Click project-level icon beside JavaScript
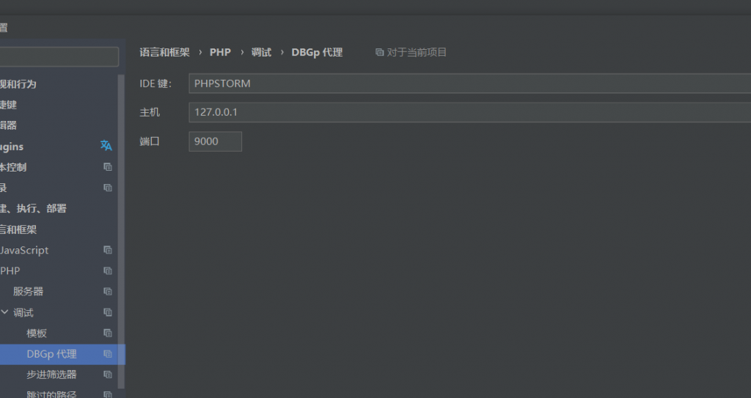This screenshot has width=751, height=398. [108, 250]
